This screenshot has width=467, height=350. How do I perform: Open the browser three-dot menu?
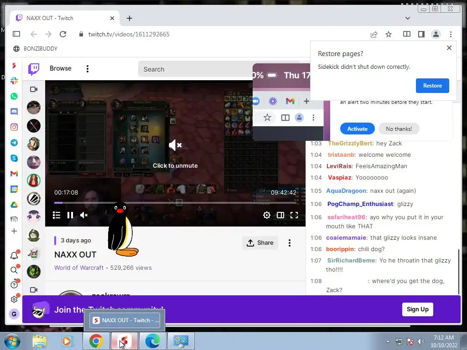pos(451,34)
